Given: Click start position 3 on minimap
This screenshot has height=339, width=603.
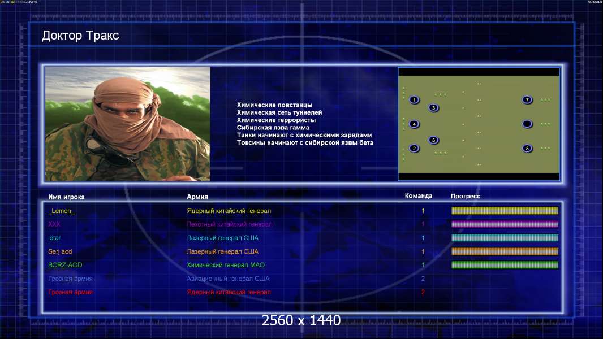Looking at the screenshot, I should [433, 108].
